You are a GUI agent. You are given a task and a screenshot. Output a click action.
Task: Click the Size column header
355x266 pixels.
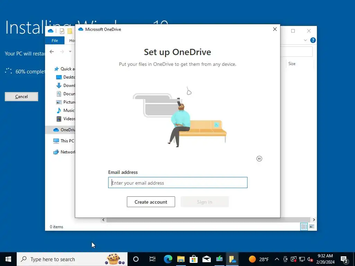[292, 64]
